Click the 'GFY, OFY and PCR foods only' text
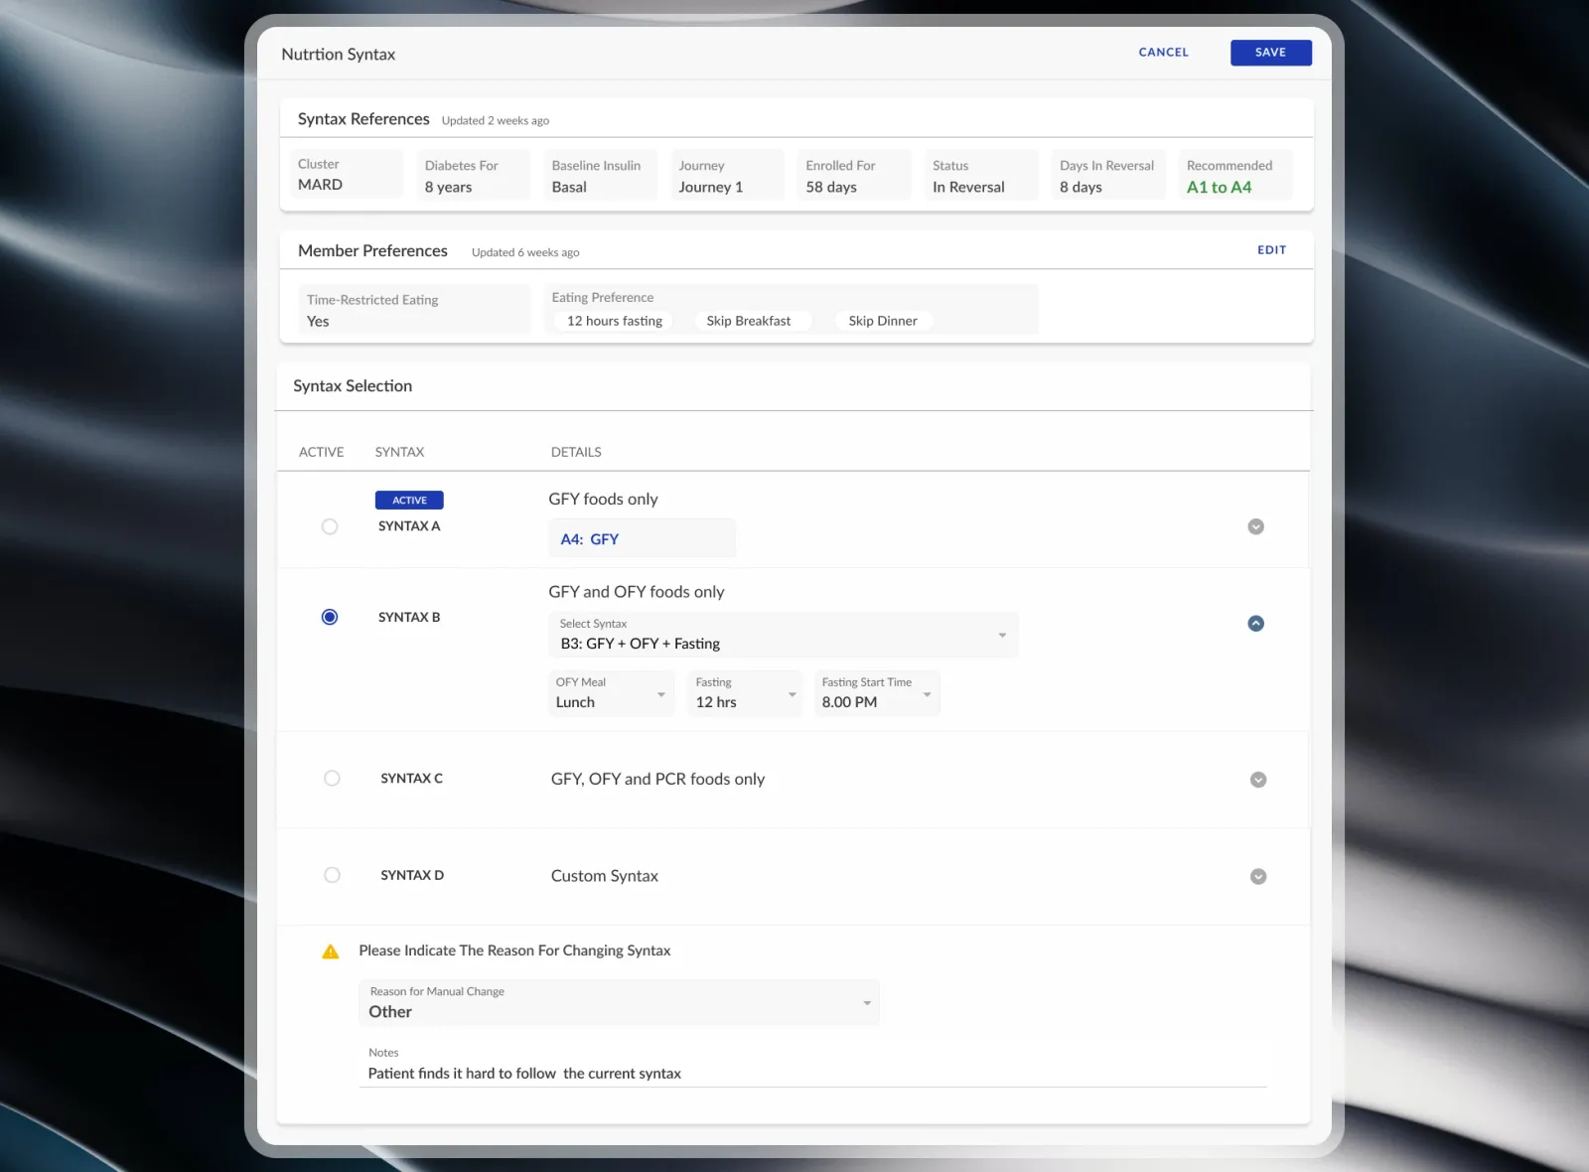Viewport: 1589px width, 1172px height. 657,780
